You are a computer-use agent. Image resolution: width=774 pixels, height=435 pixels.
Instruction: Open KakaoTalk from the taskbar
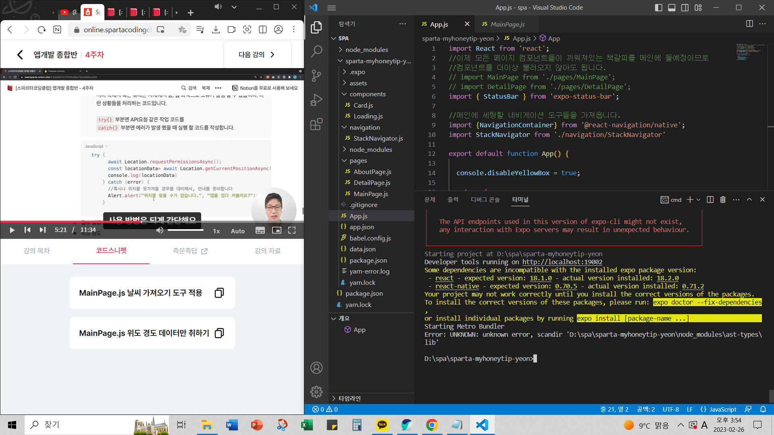(x=382, y=425)
